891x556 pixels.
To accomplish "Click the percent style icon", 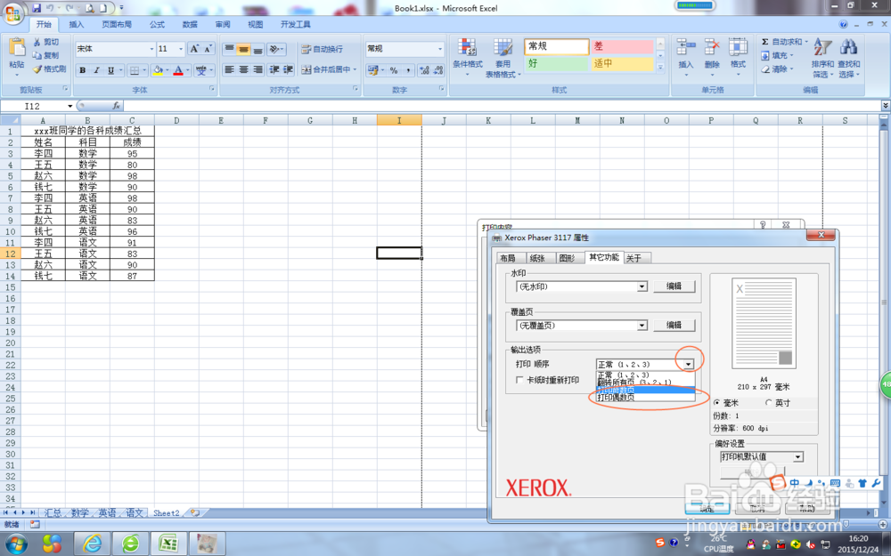I will (x=393, y=70).
